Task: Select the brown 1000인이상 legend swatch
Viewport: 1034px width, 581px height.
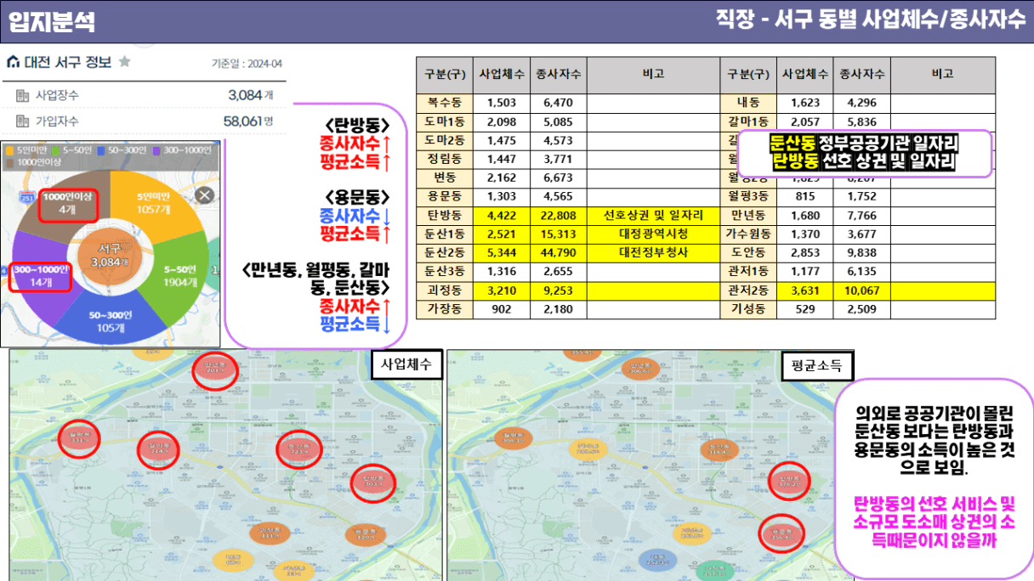Action: tap(10, 162)
